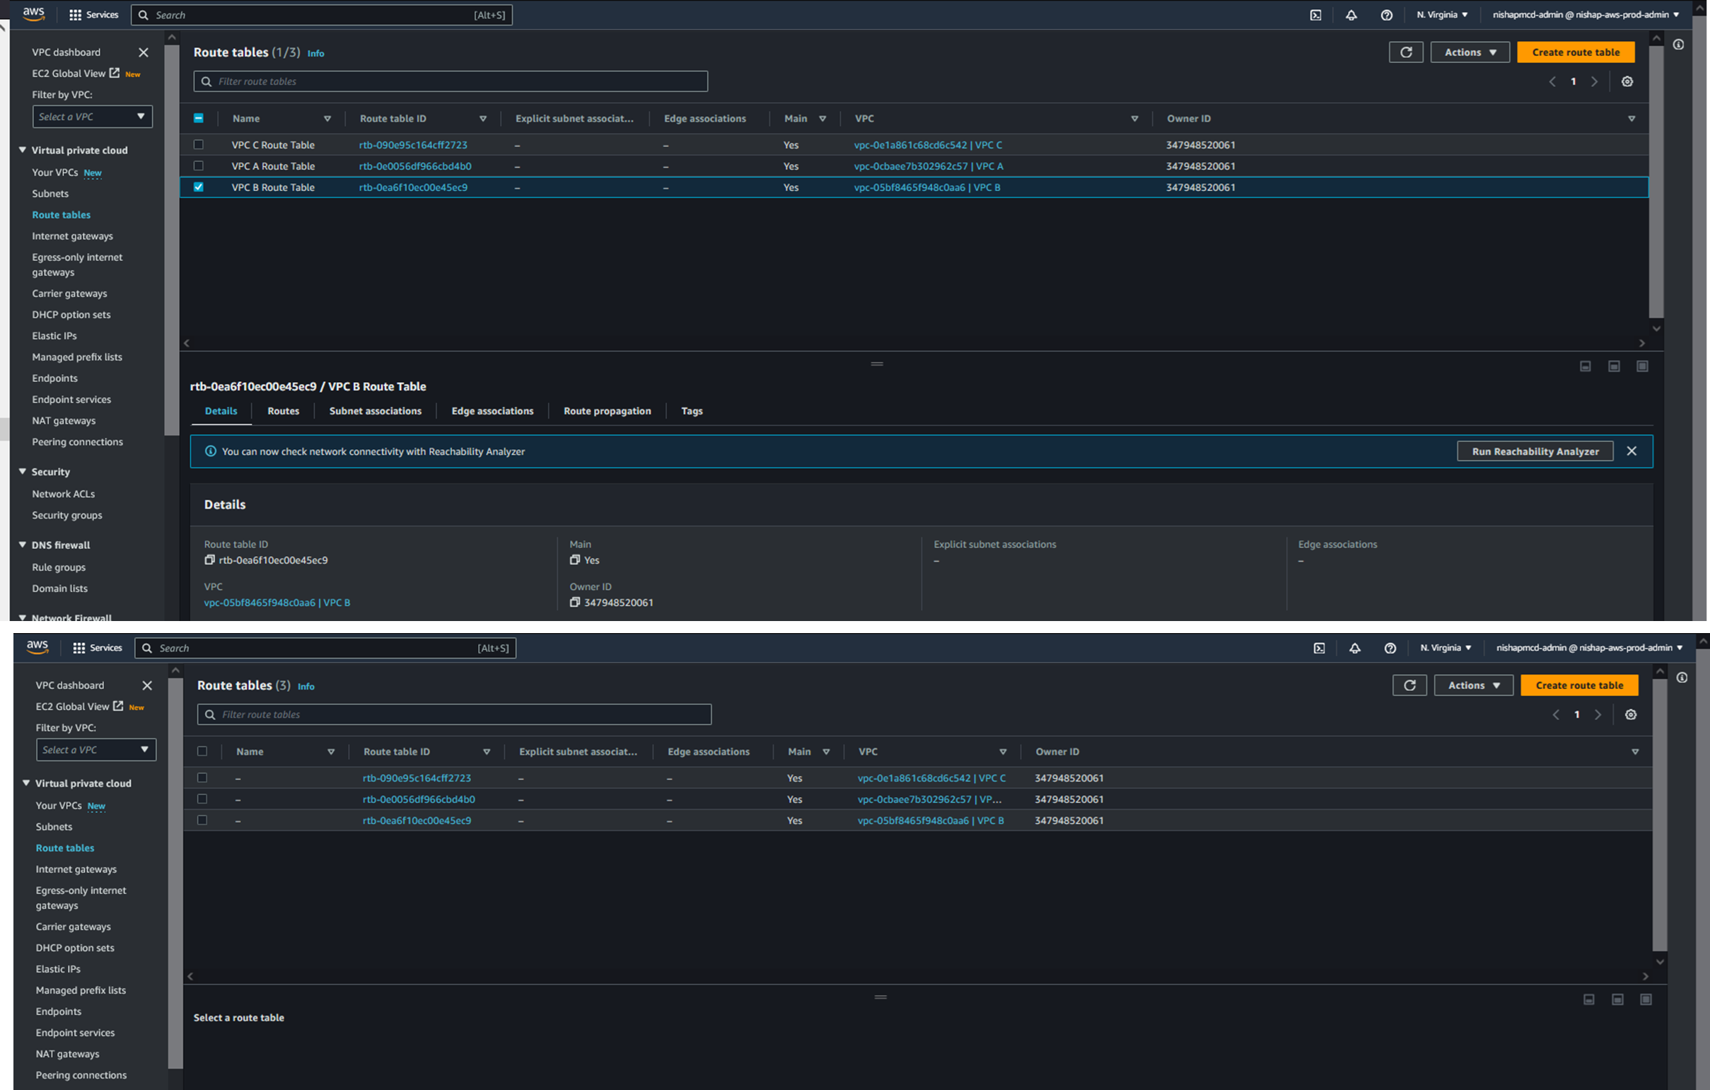Uncheck the VPC B Route Table checkbox
This screenshot has height=1090, width=1710.
[x=199, y=187]
